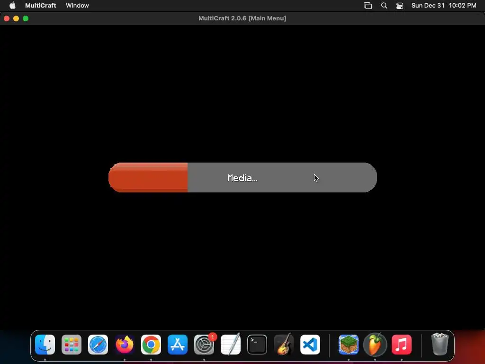The height and width of the screenshot is (364, 485).
Task: Click the MultiCraft 2.0.6 title bar text
Action: tap(242, 18)
